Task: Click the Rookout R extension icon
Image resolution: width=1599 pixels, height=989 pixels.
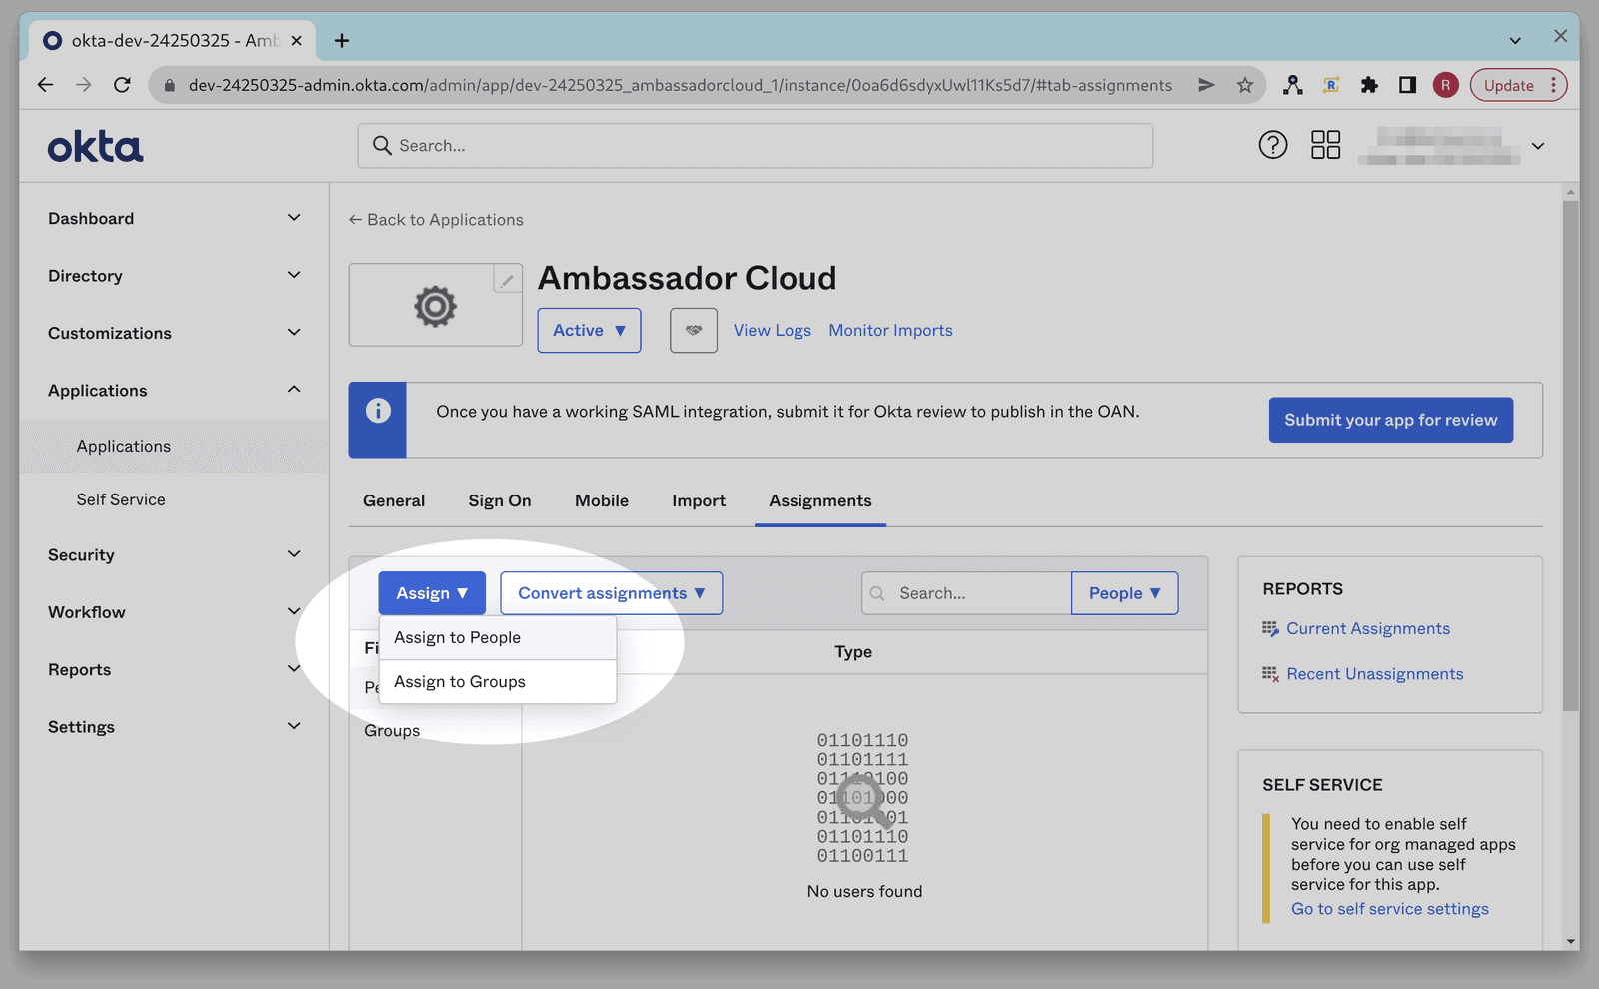Action: tap(1331, 85)
